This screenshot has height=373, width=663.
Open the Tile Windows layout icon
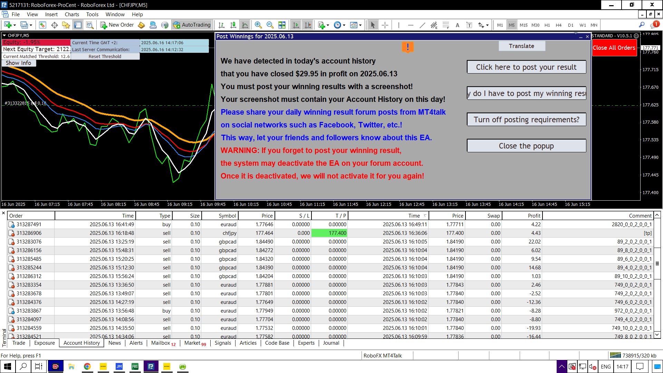point(282,25)
